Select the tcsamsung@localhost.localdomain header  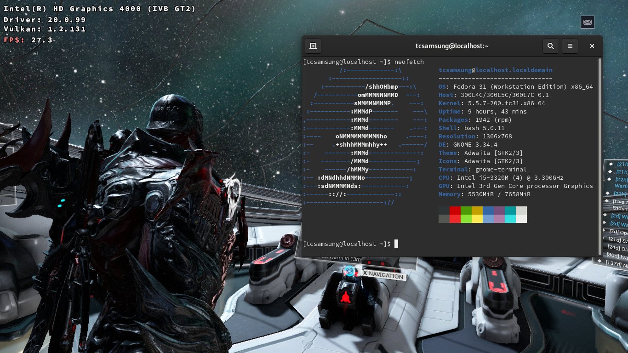tap(496, 70)
